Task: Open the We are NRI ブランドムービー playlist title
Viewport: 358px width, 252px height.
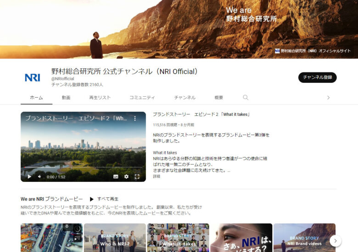Action: 51,199
